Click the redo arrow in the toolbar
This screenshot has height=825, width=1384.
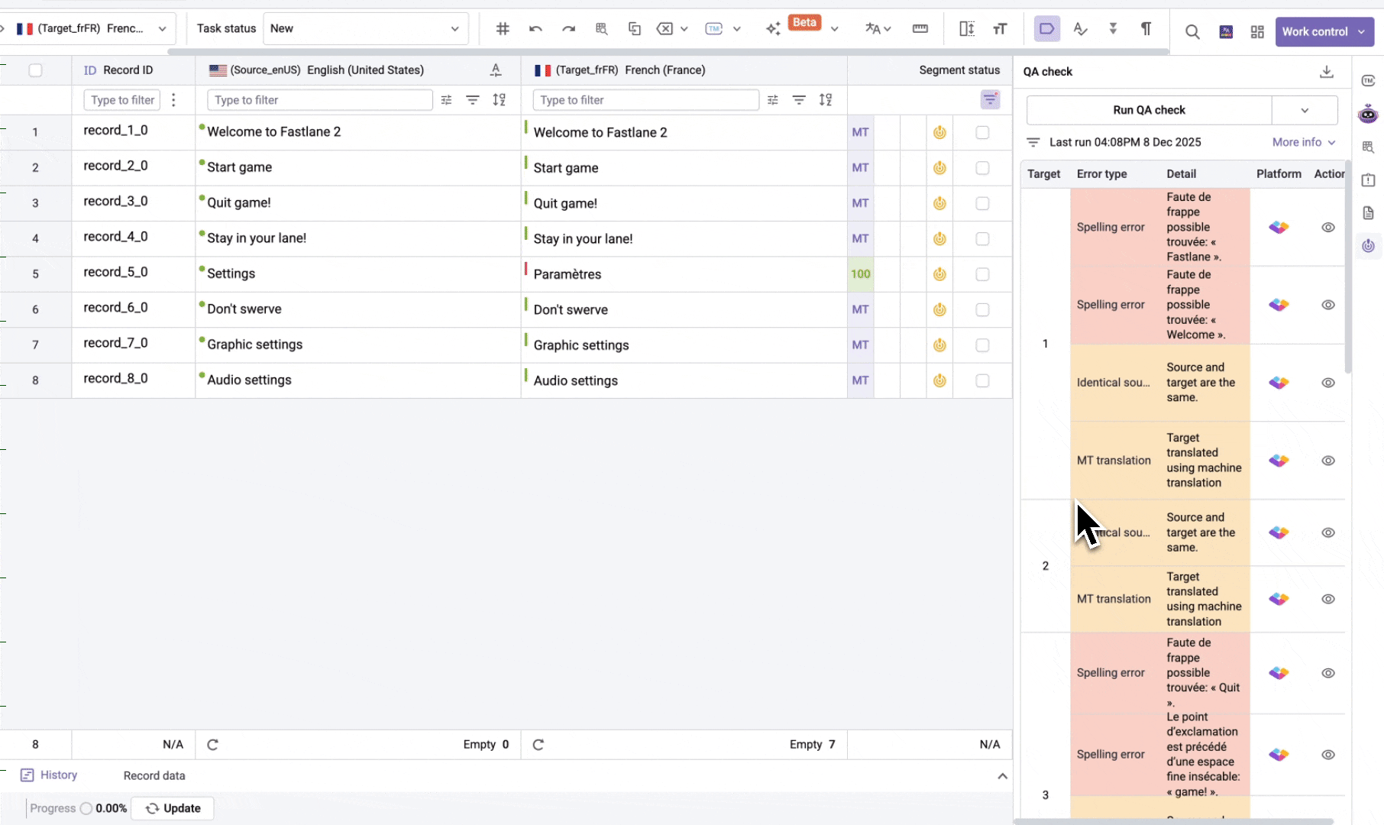click(x=568, y=29)
